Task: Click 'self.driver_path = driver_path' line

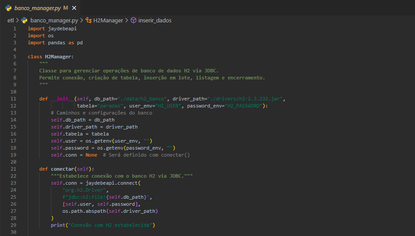Action: pyautogui.click(x=94, y=127)
